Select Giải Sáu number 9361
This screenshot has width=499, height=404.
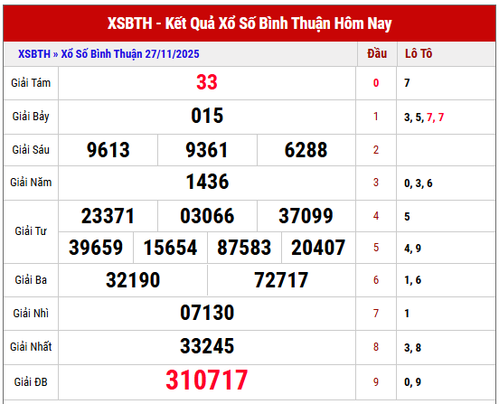point(207,150)
